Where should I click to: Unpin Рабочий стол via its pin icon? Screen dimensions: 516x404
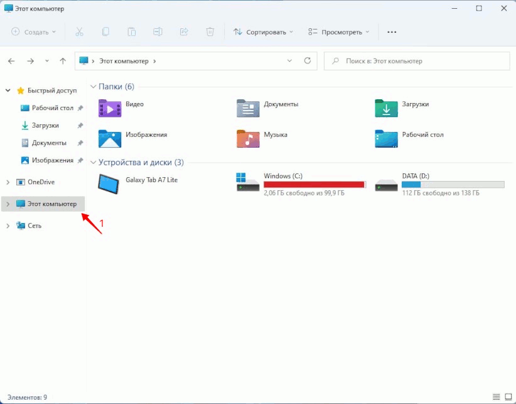80,108
